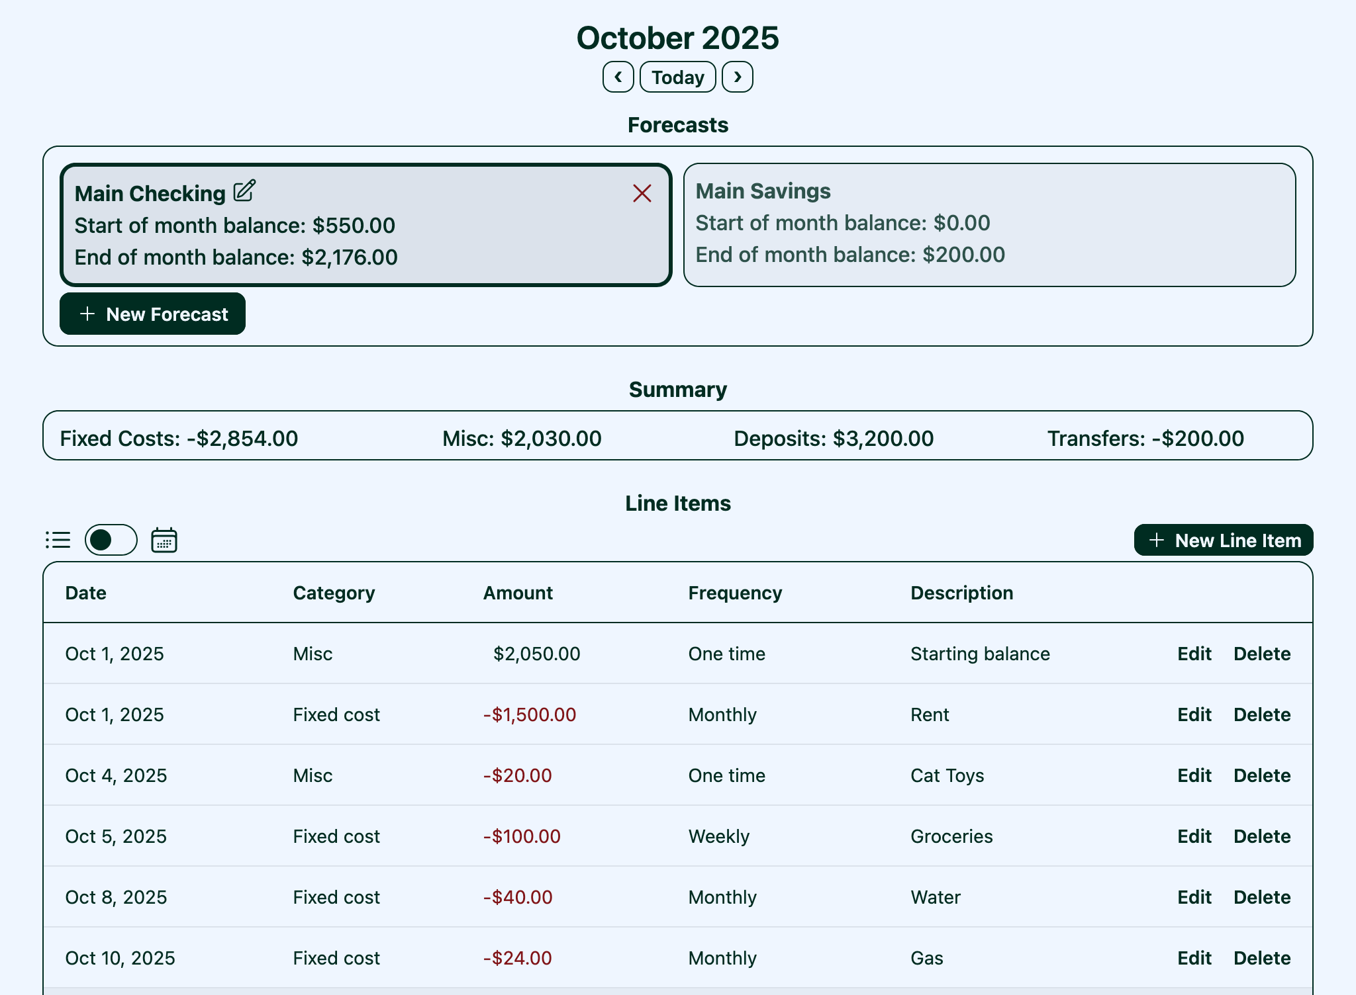Delete Main Checking forecast with red X

[x=642, y=193]
